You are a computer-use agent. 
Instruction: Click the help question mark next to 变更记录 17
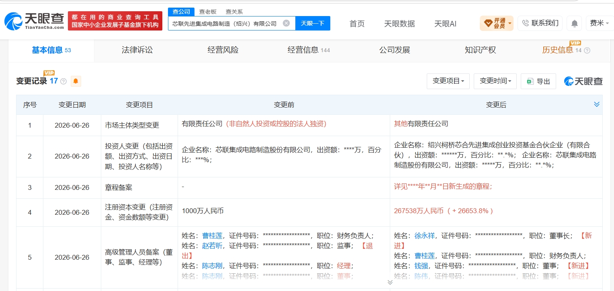[63, 81]
